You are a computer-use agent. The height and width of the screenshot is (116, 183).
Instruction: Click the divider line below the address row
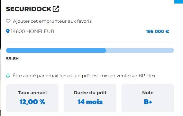90,43
